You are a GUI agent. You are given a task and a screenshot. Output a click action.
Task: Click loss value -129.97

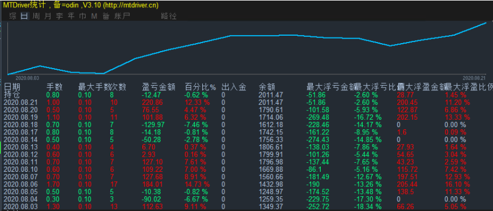[153, 125]
